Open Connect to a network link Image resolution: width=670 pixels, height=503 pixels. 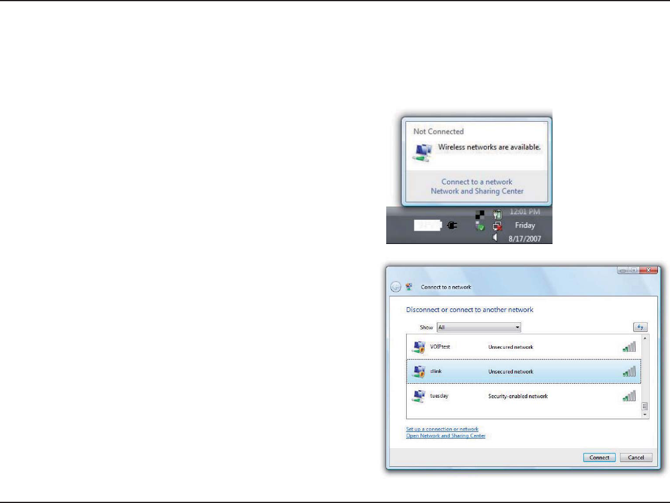pyautogui.click(x=477, y=182)
